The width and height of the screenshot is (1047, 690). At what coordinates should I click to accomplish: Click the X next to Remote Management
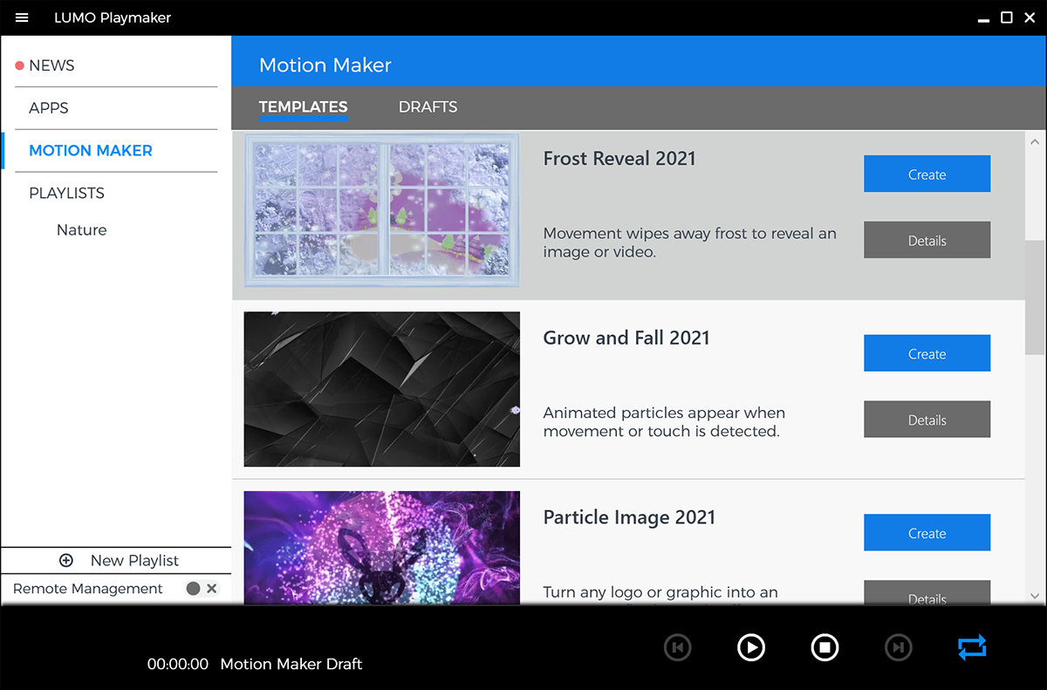212,589
